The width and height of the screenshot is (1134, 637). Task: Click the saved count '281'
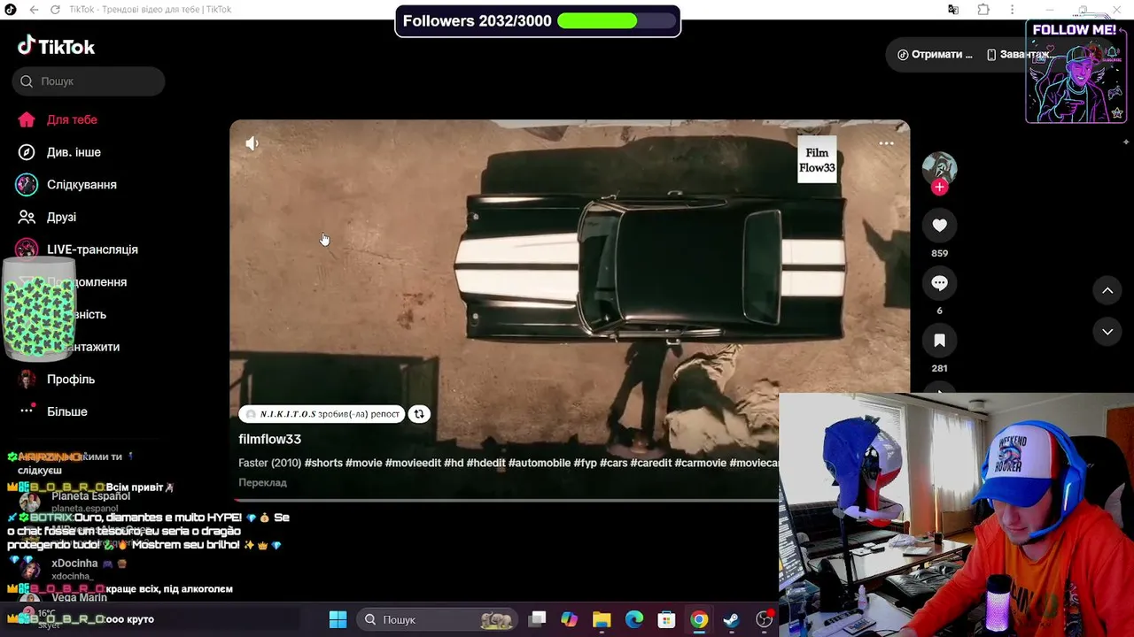939,368
